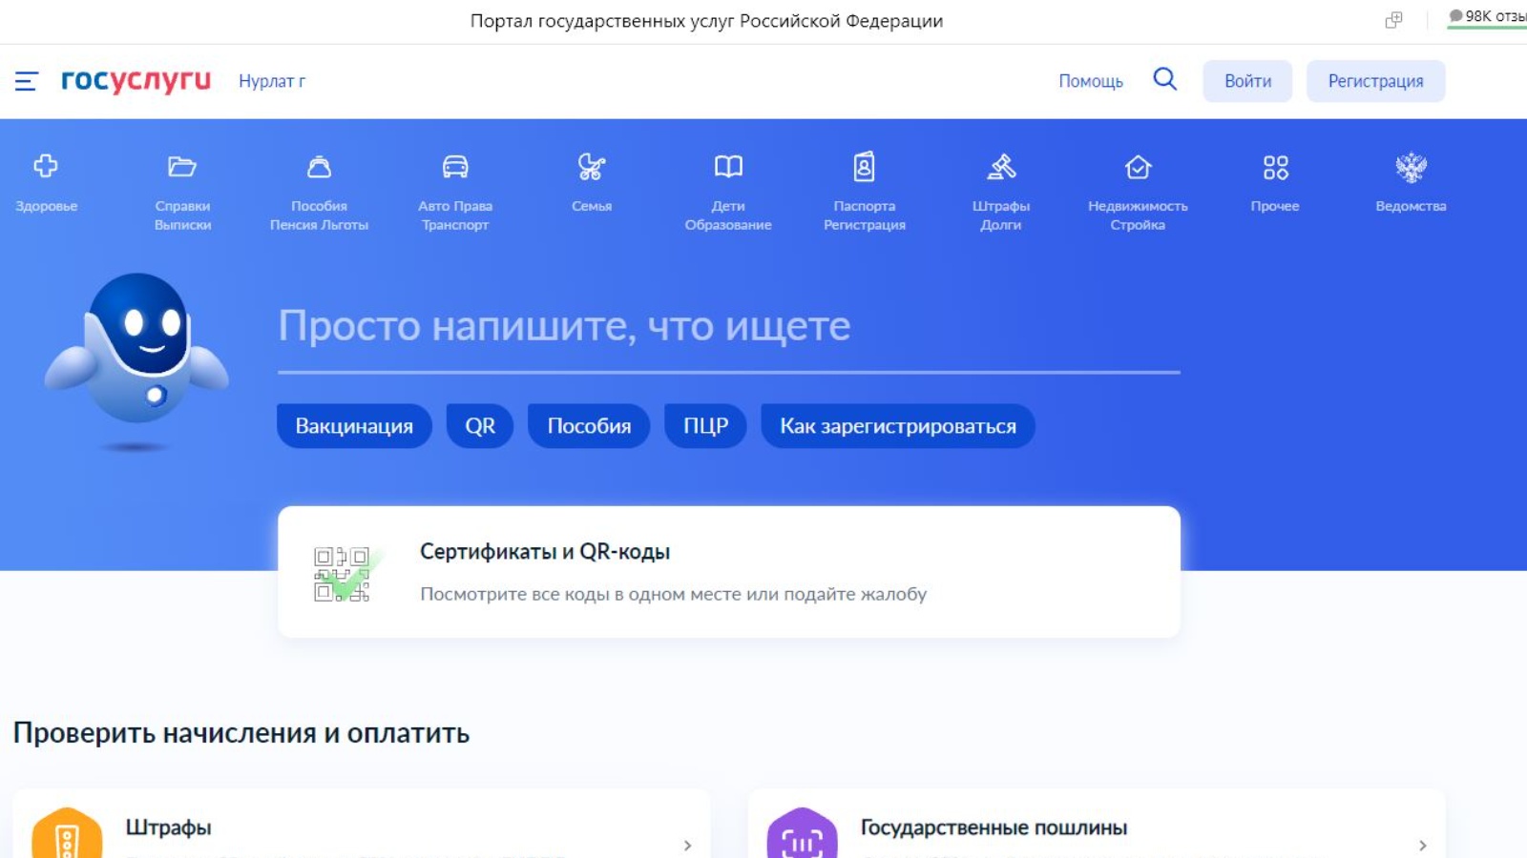Image resolution: width=1527 pixels, height=858 pixels.
Task: Open Семья stroller icon
Action: coord(592,167)
